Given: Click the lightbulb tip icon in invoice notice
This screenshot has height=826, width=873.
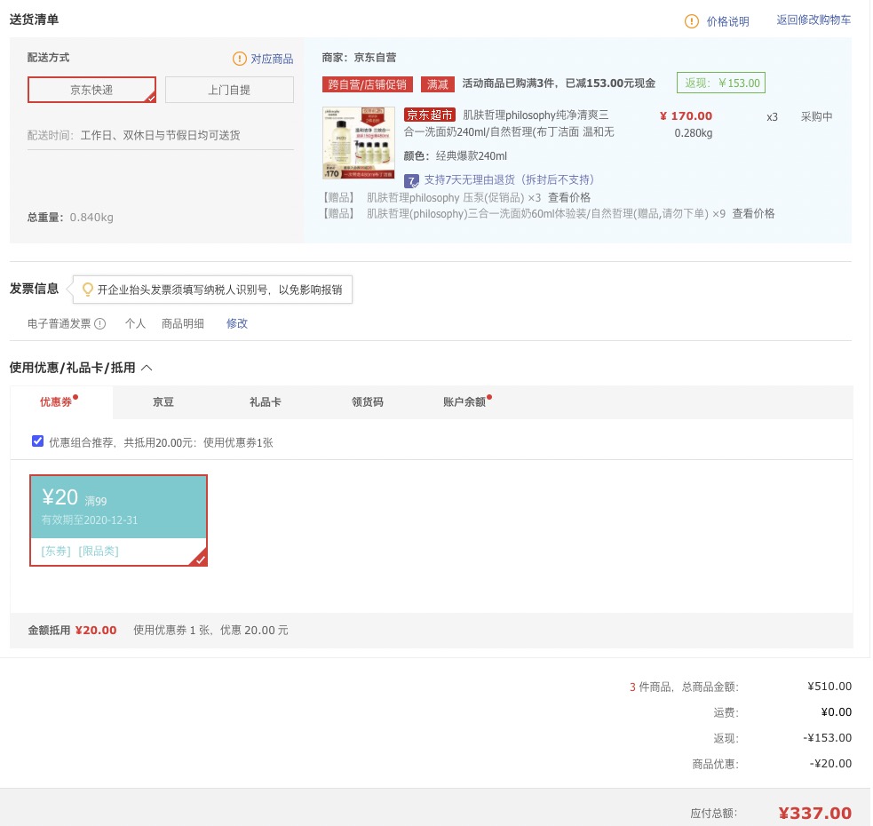Looking at the screenshot, I should [x=87, y=289].
